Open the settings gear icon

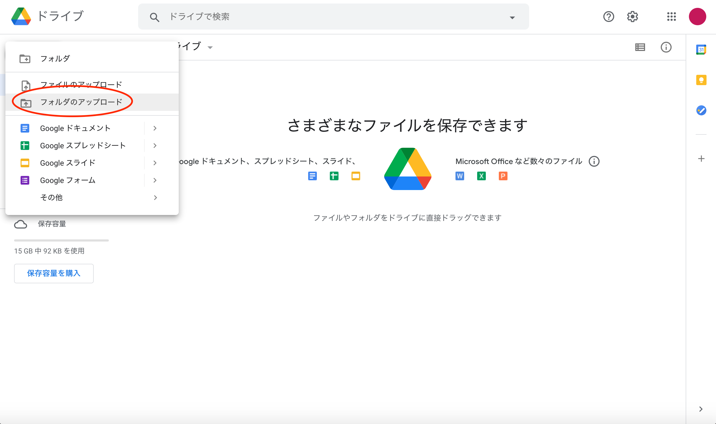pos(632,17)
